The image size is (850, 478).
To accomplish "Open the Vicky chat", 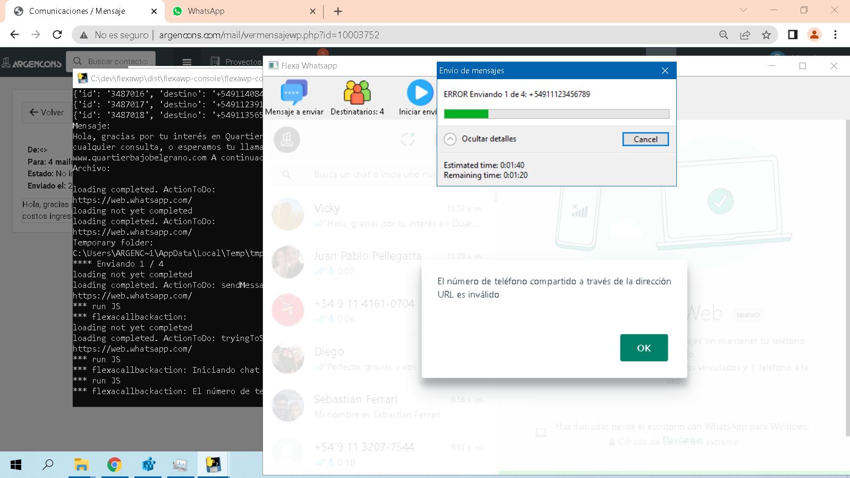I will 380,215.
